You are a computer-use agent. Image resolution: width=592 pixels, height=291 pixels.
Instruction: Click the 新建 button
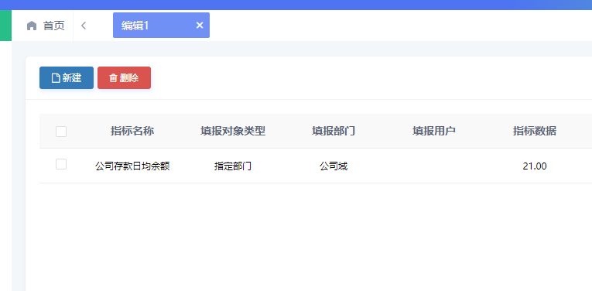click(x=67, y=77)
